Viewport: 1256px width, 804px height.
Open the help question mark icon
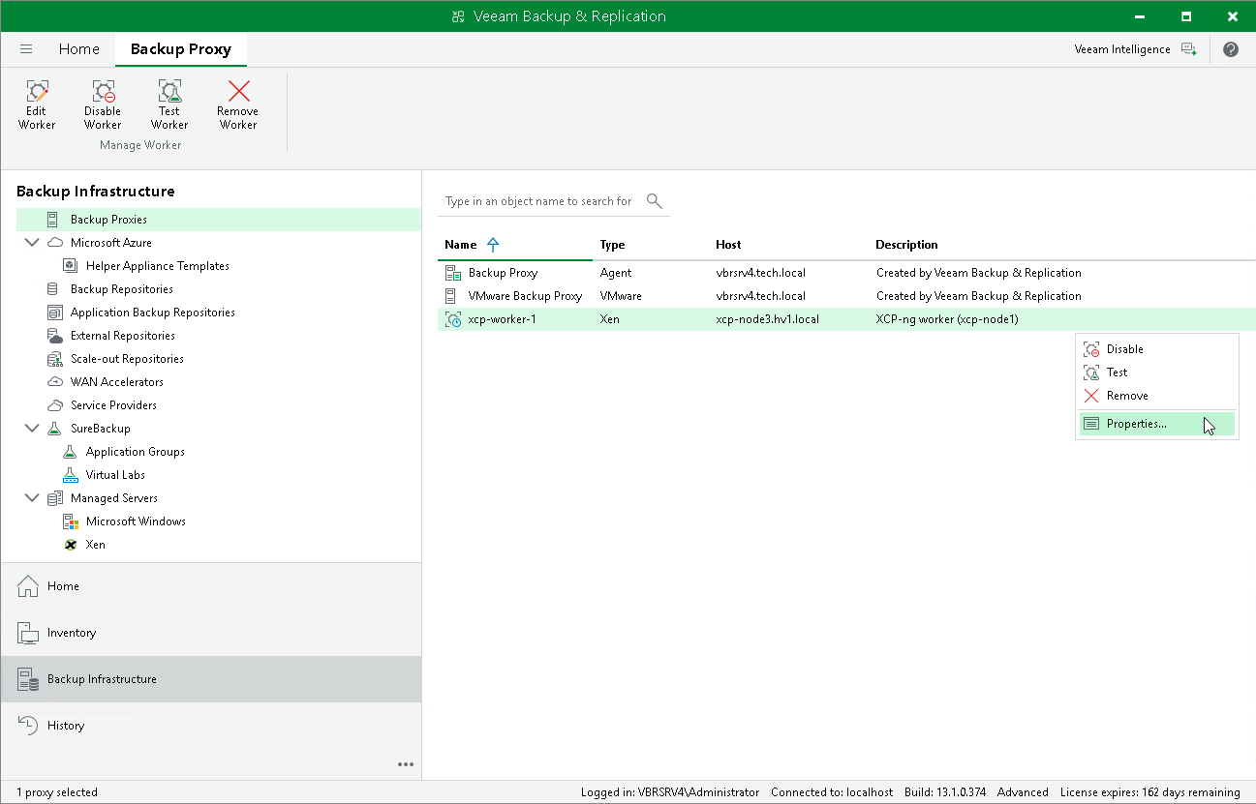[1231, 49]
